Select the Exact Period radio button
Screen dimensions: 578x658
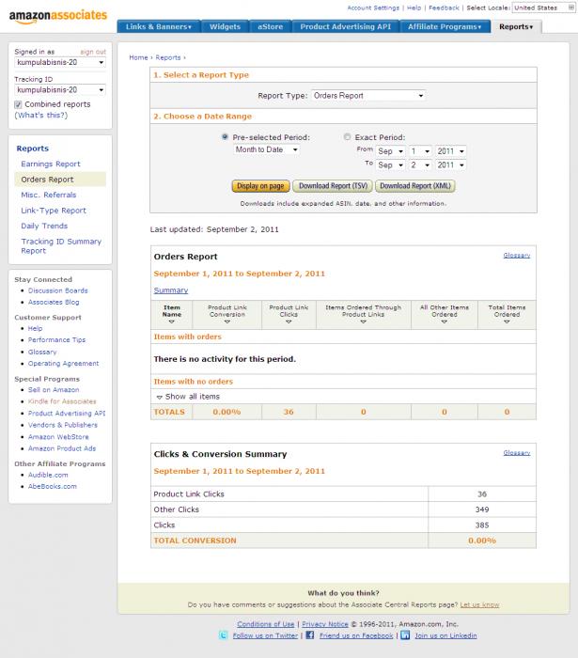coord(348,136)
